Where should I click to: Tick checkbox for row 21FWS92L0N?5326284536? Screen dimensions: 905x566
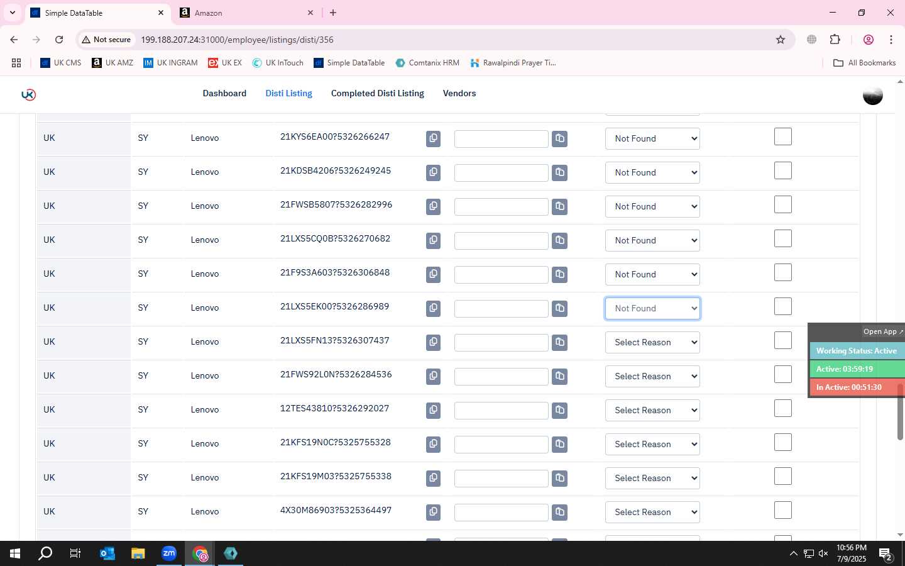783,374
